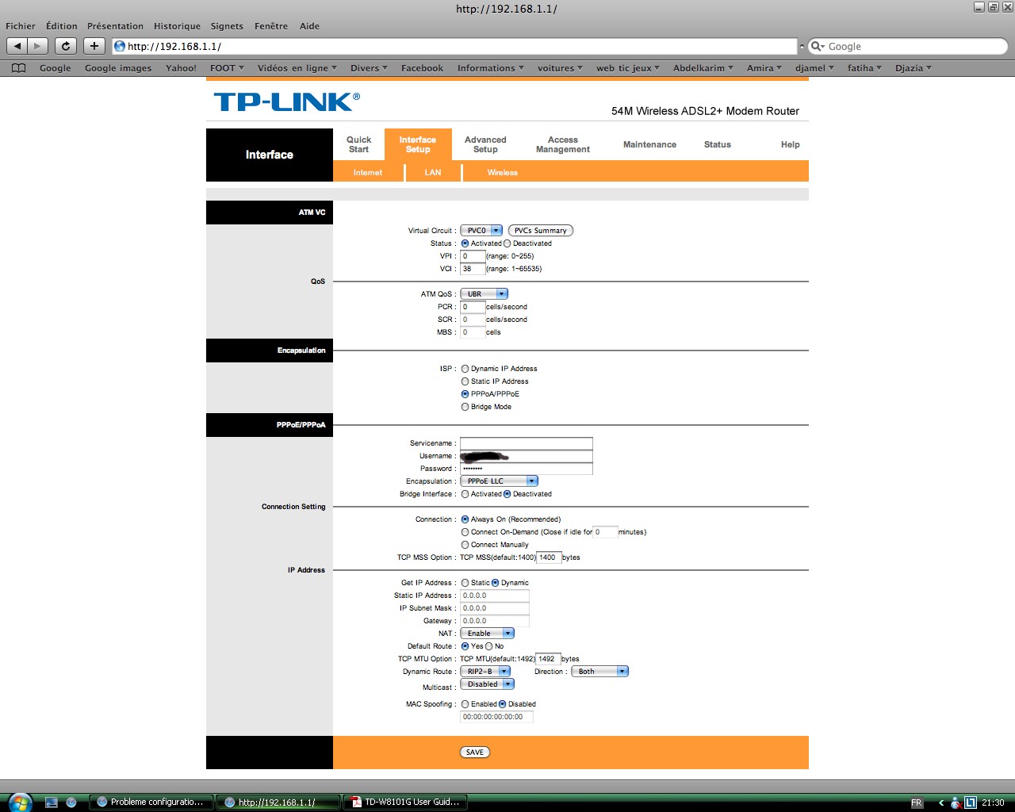Open the Signets menu
Viewport: 1015px width, 812px height.
pyautogui.click(x=227, y=26)
